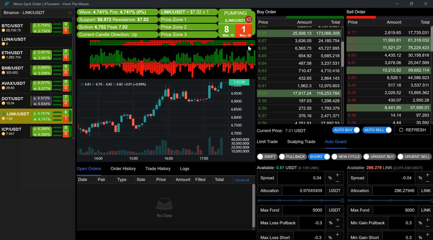Viewport: 433px width, 240px height.
Task: Enable the NEW CYCLE toggle
Action: point(346,157)
